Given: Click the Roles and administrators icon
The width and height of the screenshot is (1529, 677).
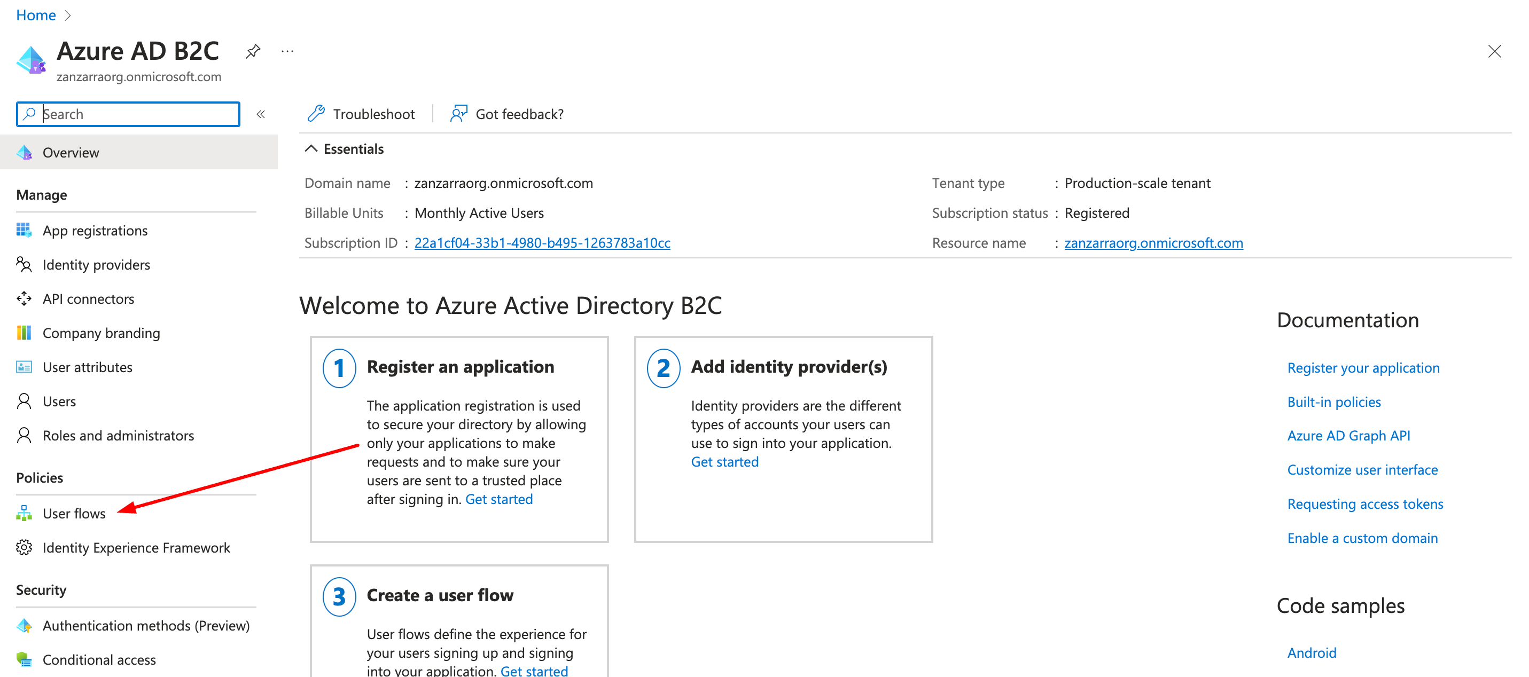Looking at the screenshot, I should click(24, 435).
